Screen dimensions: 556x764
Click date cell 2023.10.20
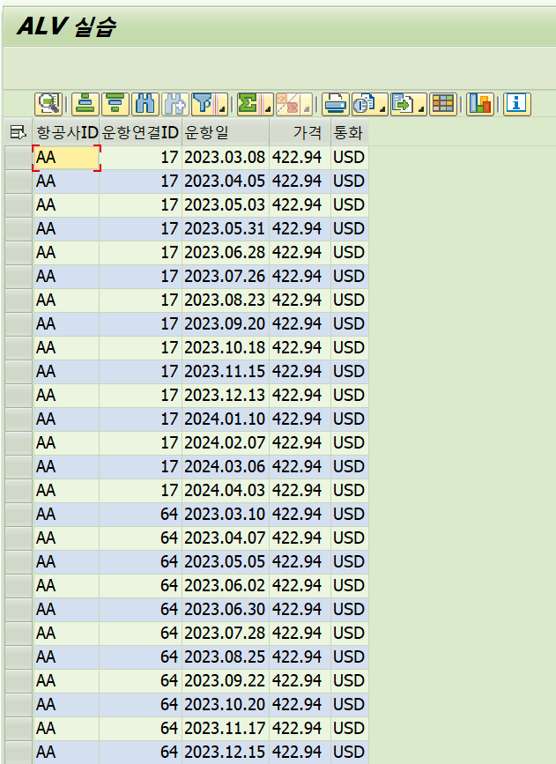click(x=225, y=705)
